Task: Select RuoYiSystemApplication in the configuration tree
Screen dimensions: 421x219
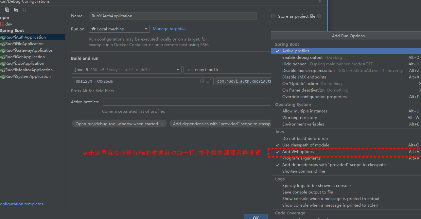Action: pos(32,76)
